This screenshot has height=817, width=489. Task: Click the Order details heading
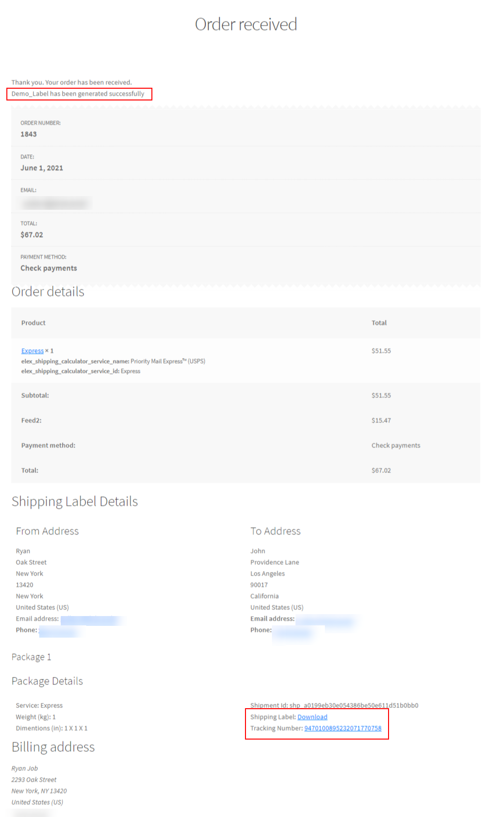pyautogui.click(x=48, y=292)
